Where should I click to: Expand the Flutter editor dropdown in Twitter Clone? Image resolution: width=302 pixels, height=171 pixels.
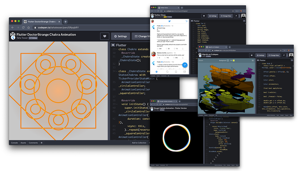click(x=244, y=21)
